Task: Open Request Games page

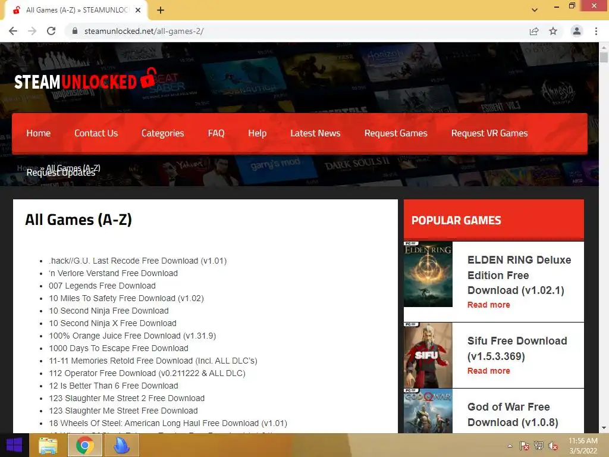Action: point(395,133)
